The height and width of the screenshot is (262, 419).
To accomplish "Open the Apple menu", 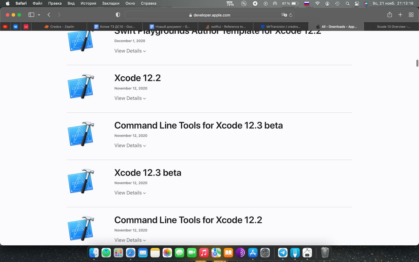I will pos(8,4).
